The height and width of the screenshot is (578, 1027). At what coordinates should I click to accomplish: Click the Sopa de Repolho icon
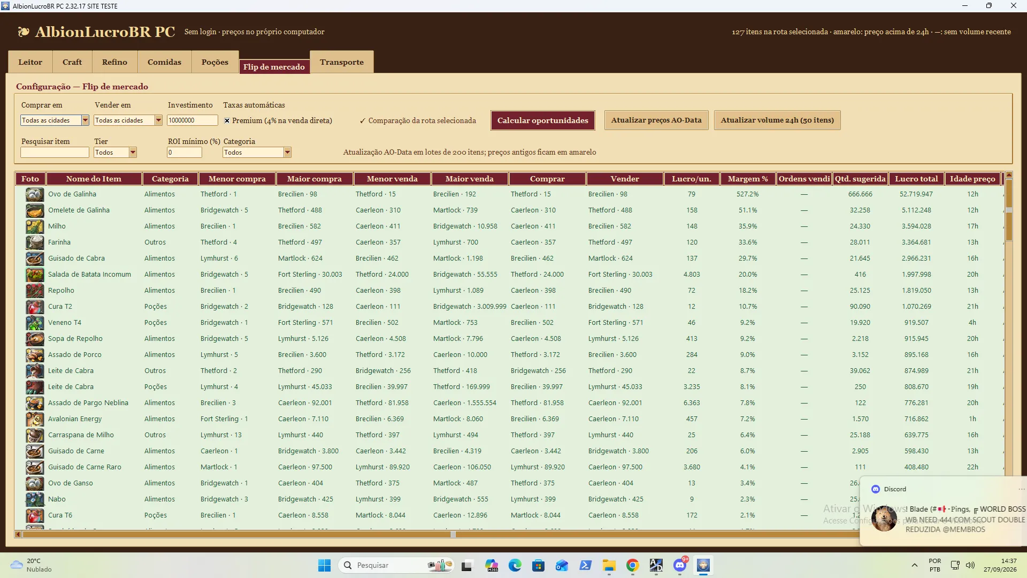35,339
